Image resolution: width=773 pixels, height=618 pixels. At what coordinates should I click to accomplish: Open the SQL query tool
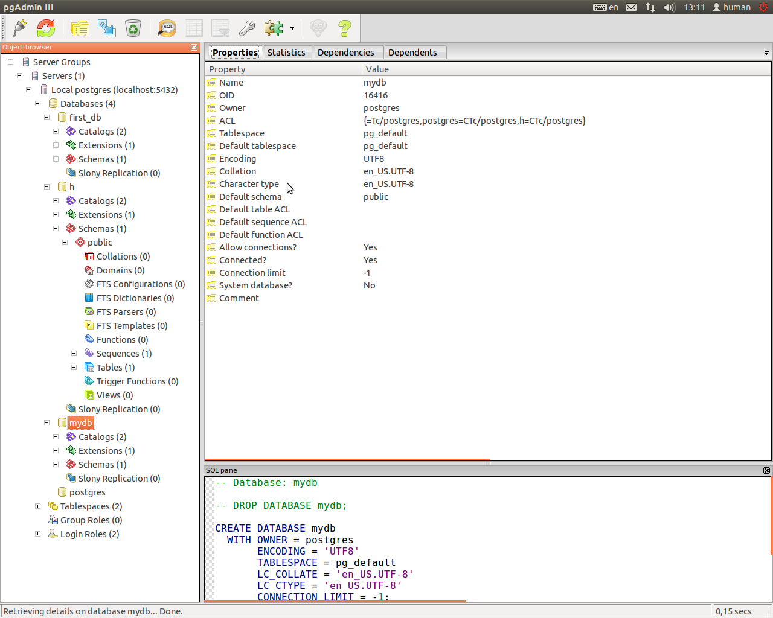pos(167,28)
